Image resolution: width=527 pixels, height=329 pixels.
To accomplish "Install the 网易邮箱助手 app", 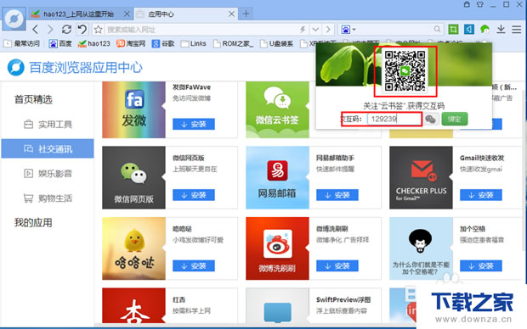I will pyautogui.click(x=337, y=195).
